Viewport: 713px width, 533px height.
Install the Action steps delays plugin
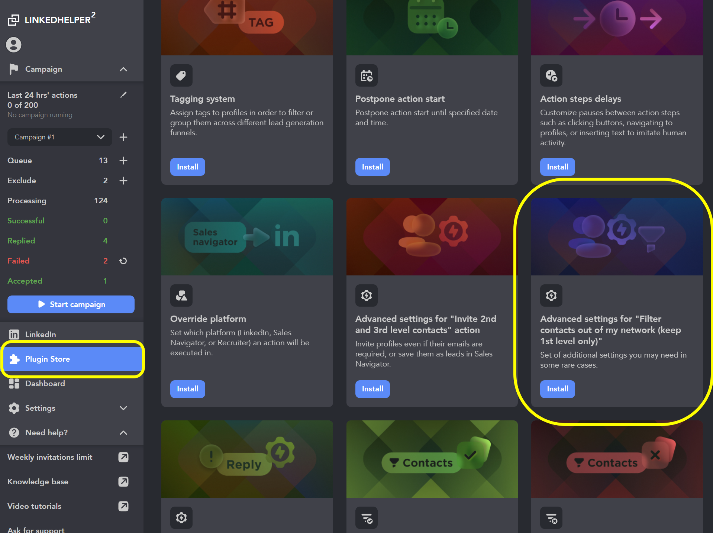tap(558, 167)
